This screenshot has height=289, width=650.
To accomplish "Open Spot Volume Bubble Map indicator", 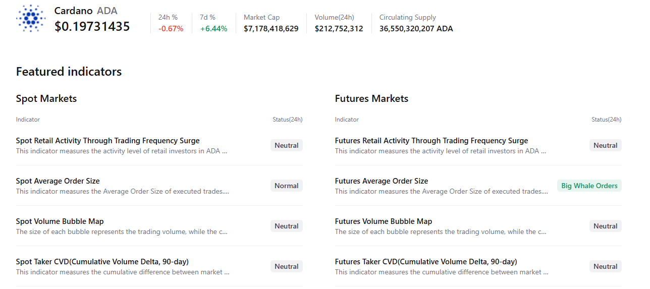I will (x=60, y=221).
